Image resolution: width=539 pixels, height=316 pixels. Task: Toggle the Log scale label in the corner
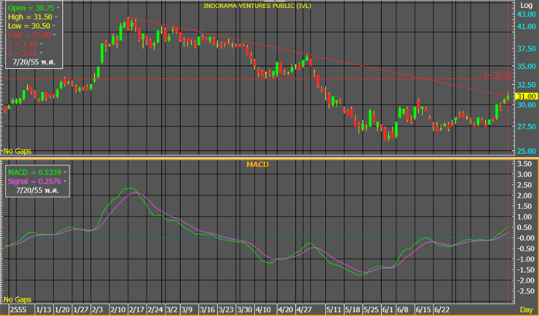point(526,5)
